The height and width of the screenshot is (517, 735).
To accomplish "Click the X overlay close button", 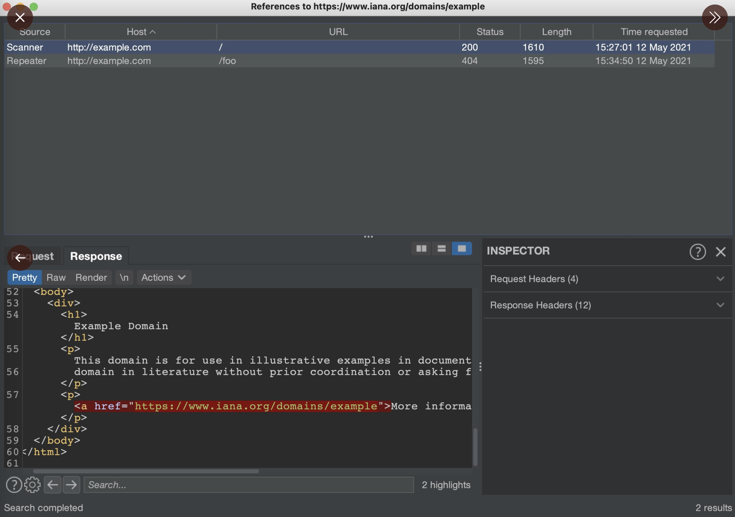I will click(20, 17).
